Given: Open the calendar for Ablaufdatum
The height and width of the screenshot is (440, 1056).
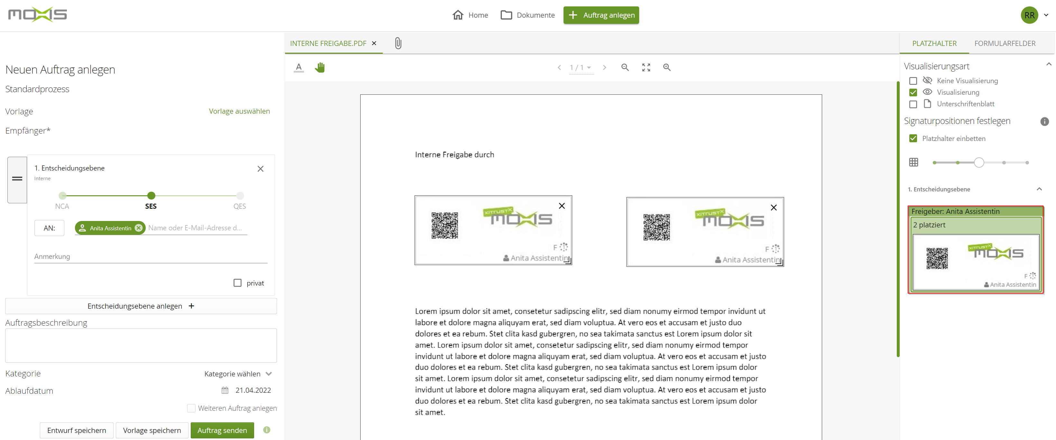Looking at the screenshot, I should (x=225, y=390).
